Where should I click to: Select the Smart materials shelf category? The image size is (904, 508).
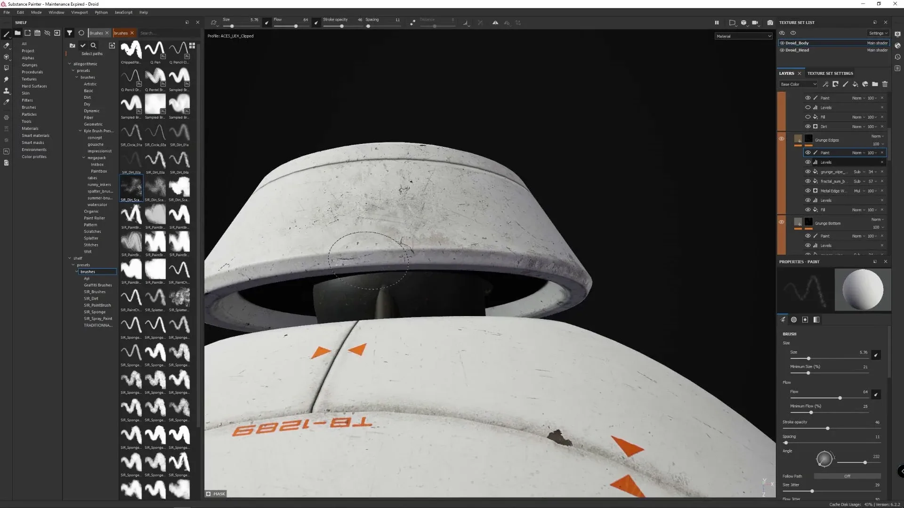35,135
